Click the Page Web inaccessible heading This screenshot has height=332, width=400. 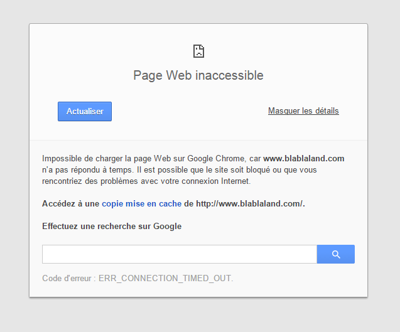click(x=198, y=75)
